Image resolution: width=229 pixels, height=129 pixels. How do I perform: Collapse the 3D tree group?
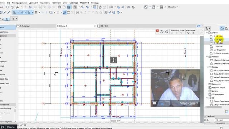[207, 98]
